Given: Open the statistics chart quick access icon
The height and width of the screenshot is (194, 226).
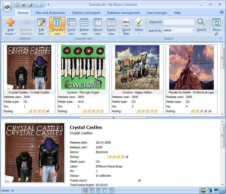Looking at the screenshot, I should pos(24,5).
